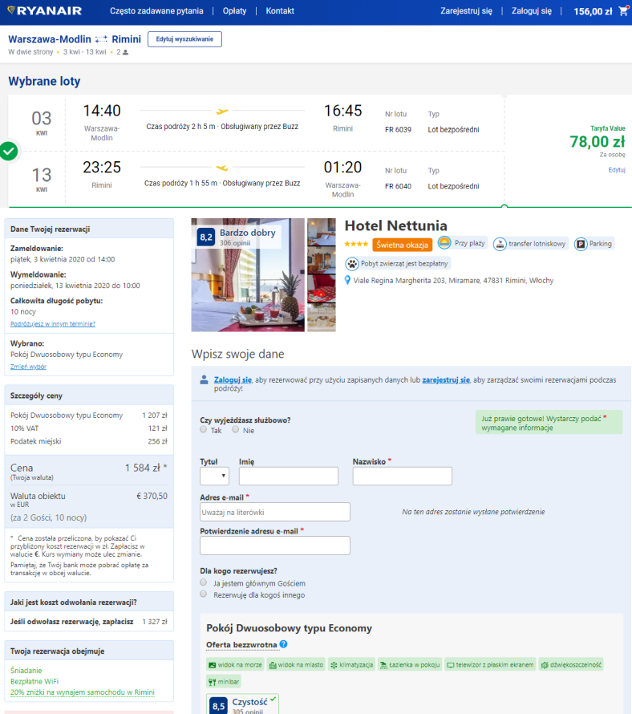Screen dimensions: 632x714
Task: Click the beach icon next to Przy plaży
Action: (x=444, y=243)
